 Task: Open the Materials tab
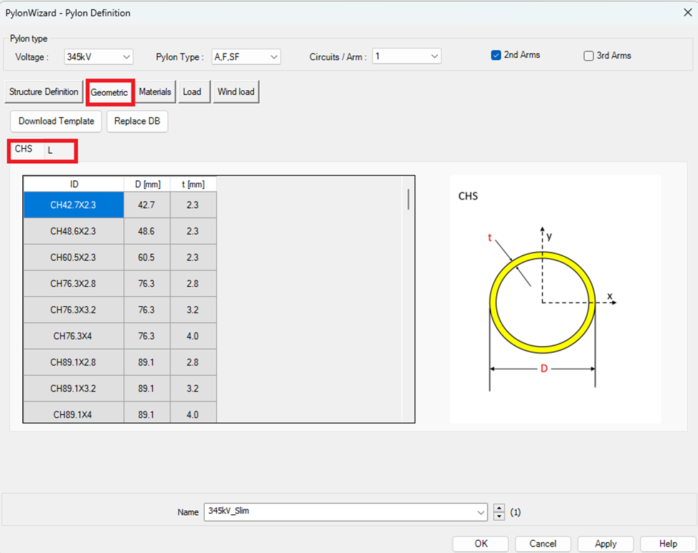coord(155,92)
